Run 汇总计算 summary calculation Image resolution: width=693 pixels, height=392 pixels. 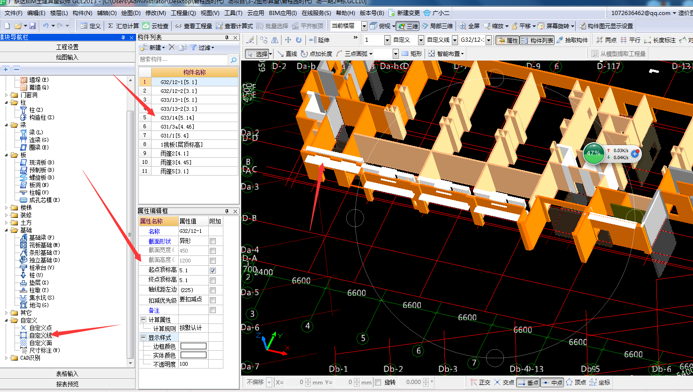tap(123, 26)
